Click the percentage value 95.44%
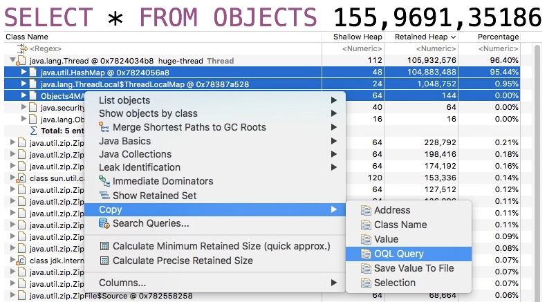 coord(504,72)
